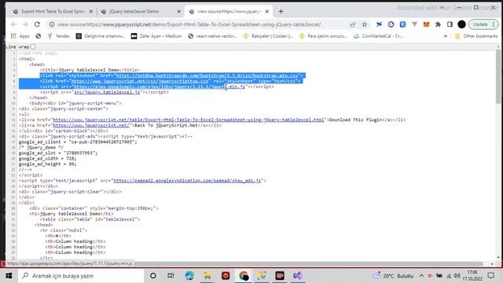Click the Windows taskbar search box
503x283 pixels.
click(81, 276)
